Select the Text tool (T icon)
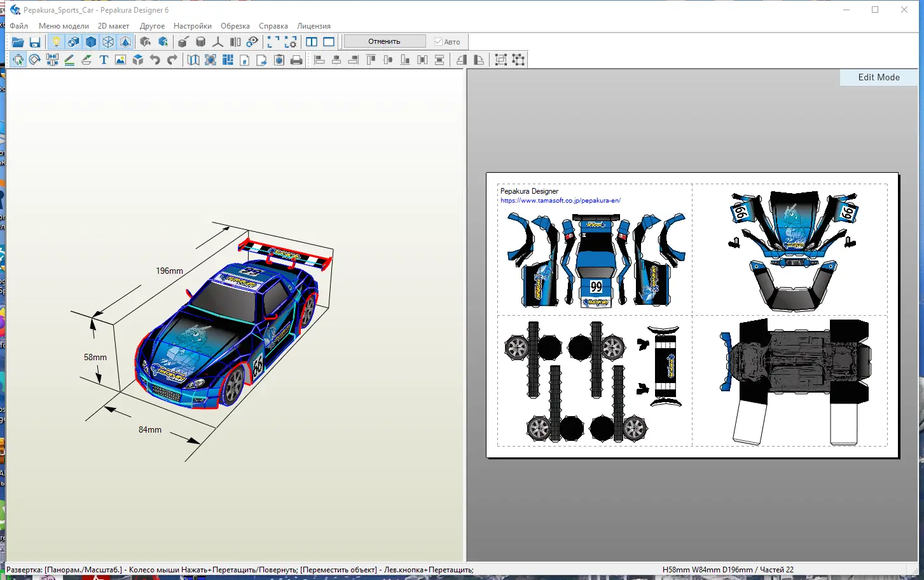The image size is (924, 580). pos(104,60)
